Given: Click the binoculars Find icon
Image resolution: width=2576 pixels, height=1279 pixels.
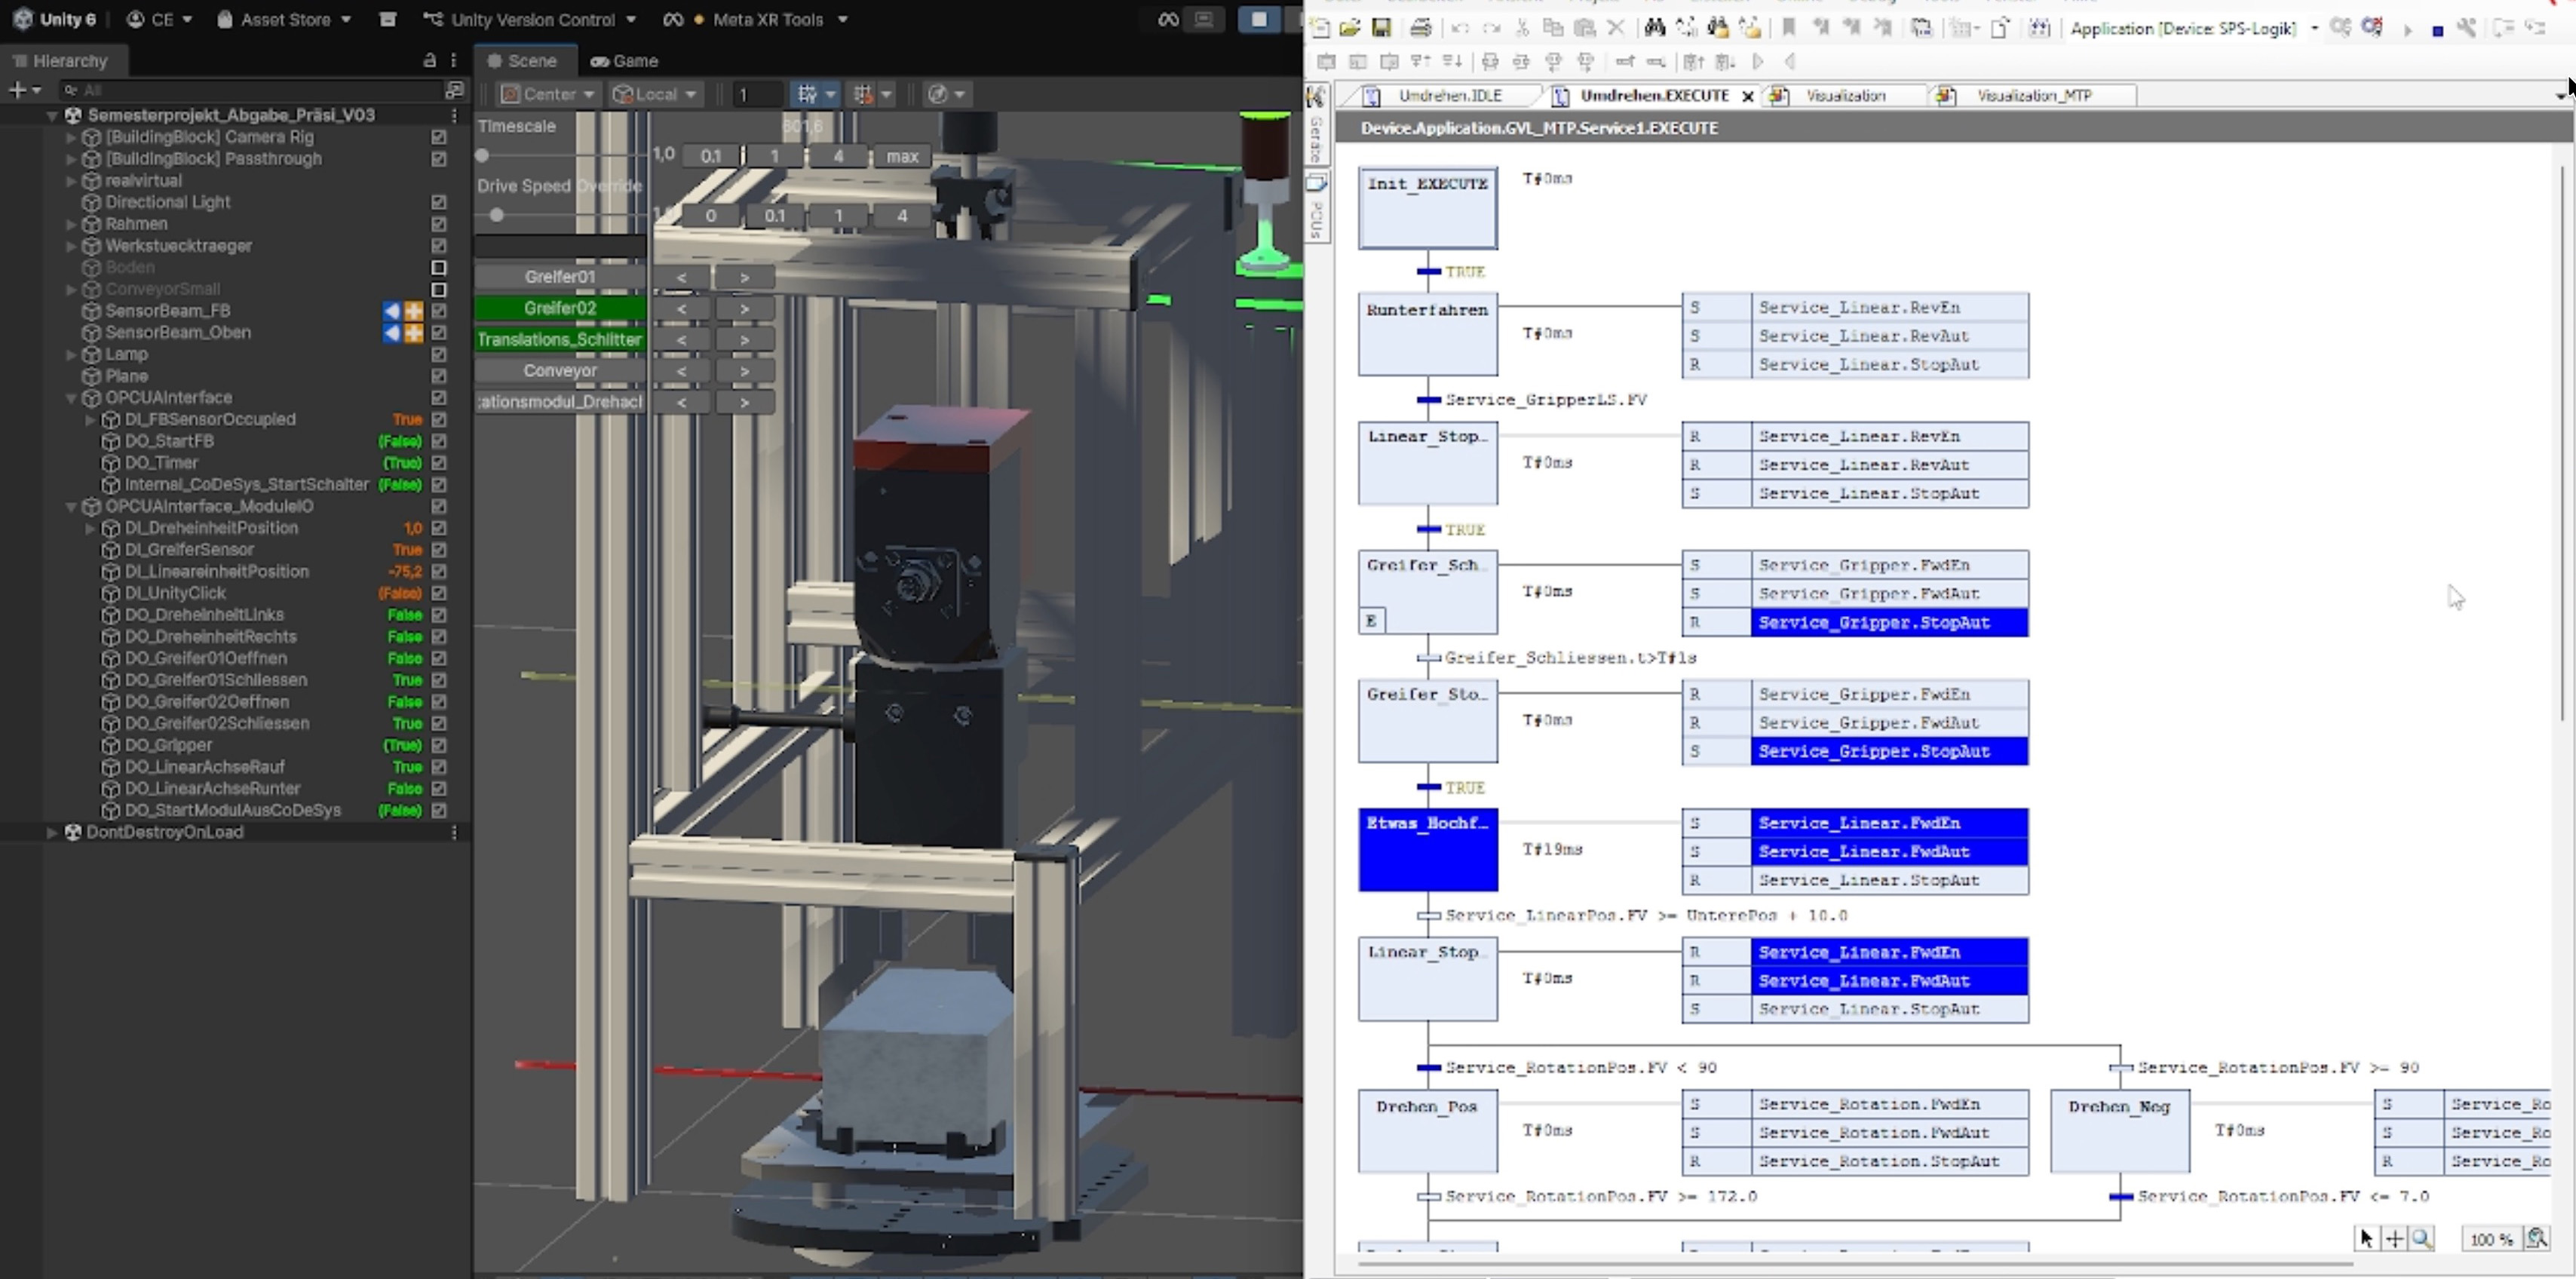Looking at the screenshot, I should pyautogui.click(x=1654, y=28).
